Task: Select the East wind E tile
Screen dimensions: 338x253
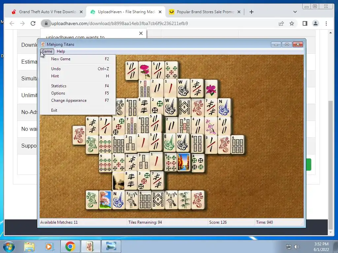Action: (170, 142)
